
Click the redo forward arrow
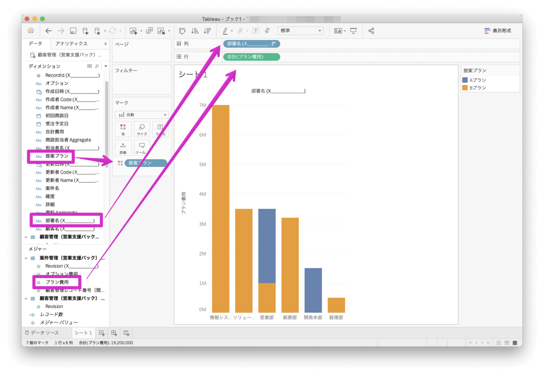coord(61,31)
